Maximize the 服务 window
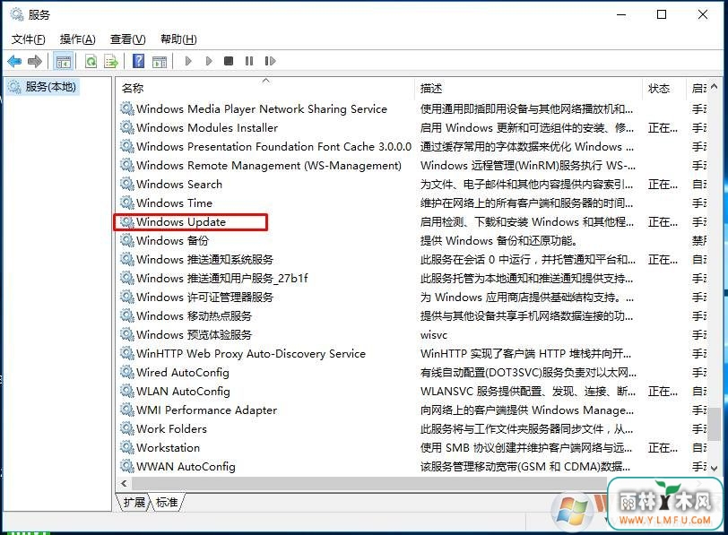Image resolution: width=728 pixels, height=535 pixels. (x=662, y=14)
